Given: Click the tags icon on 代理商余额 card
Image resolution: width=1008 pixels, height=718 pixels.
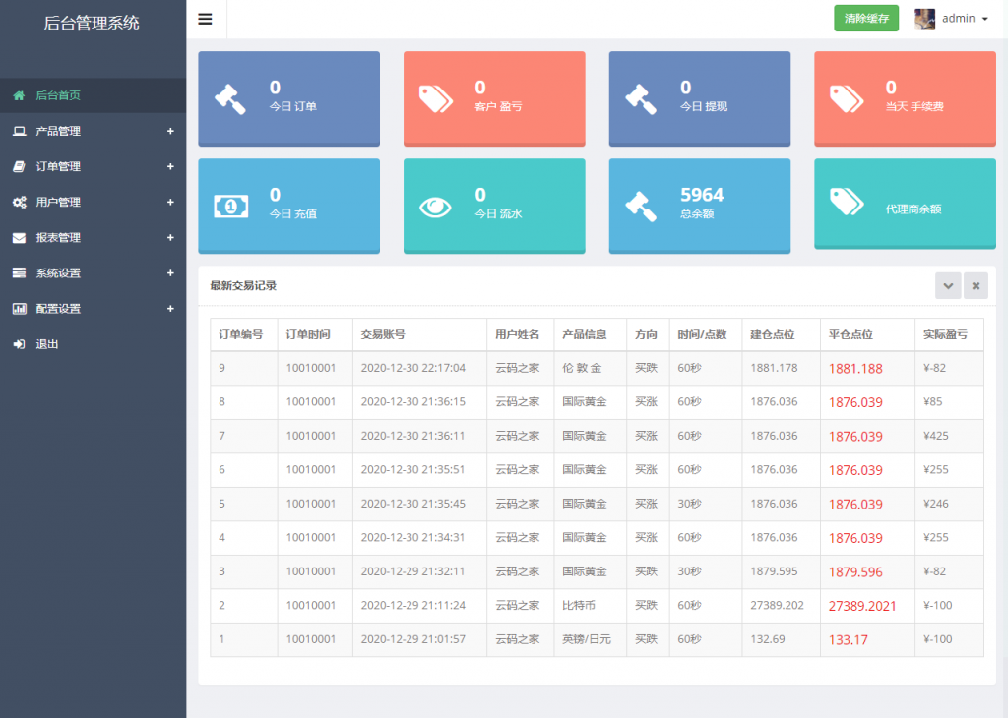Looking at the screenshot, I should (x=846, y=202).
